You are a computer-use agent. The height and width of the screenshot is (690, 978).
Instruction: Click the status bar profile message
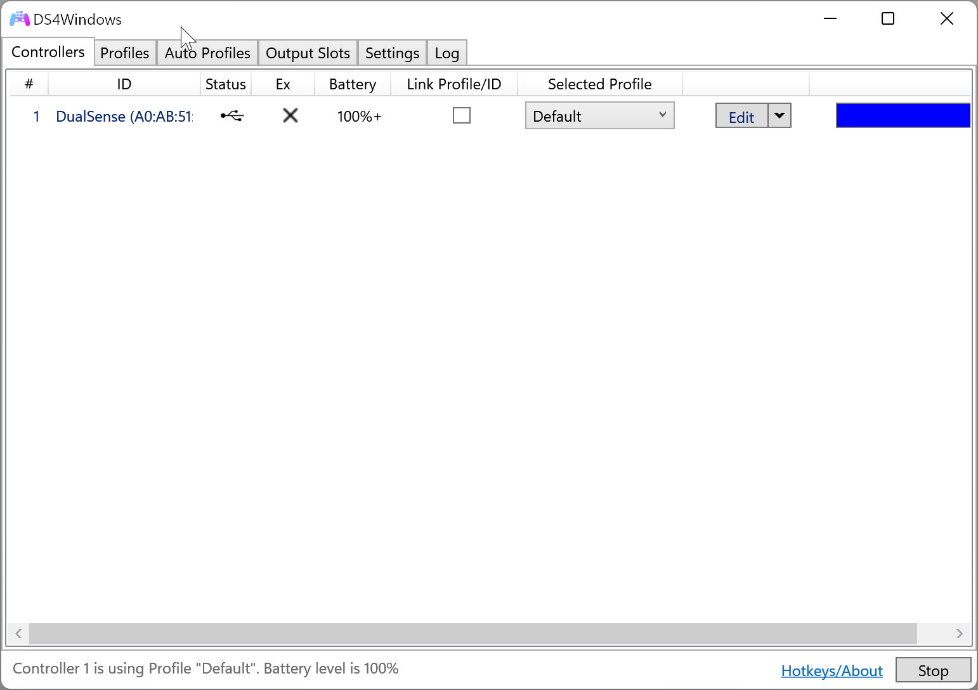(205, 668)
